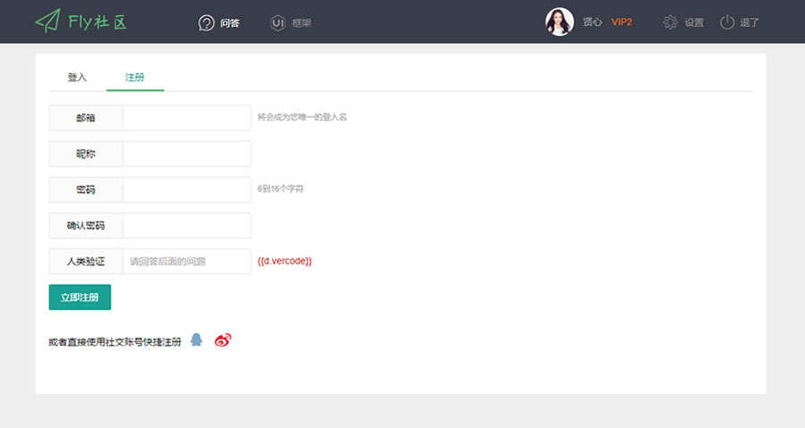
Task: Click the VIP2 badge
Action: (x=622, y=22)
